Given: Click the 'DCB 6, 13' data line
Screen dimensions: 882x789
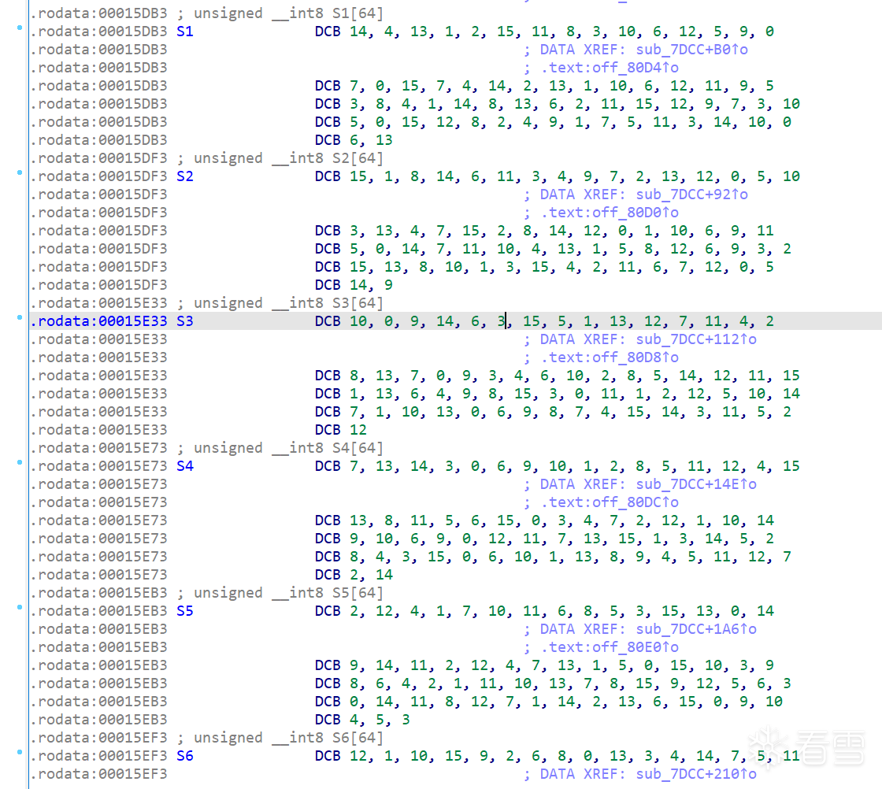Looking at the screenshot, I should tap(354, 140).
